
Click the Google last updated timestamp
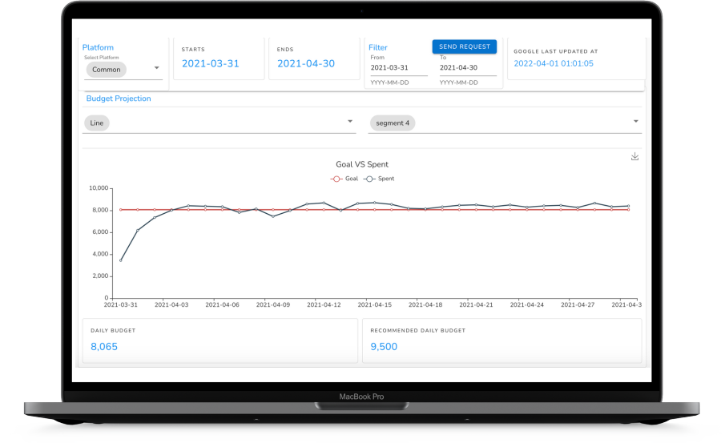554,63
